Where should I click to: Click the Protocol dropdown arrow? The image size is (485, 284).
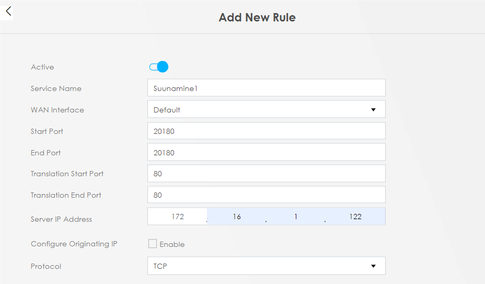click(x=373, y=266)
